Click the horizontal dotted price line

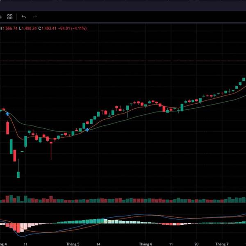[123, 61]
